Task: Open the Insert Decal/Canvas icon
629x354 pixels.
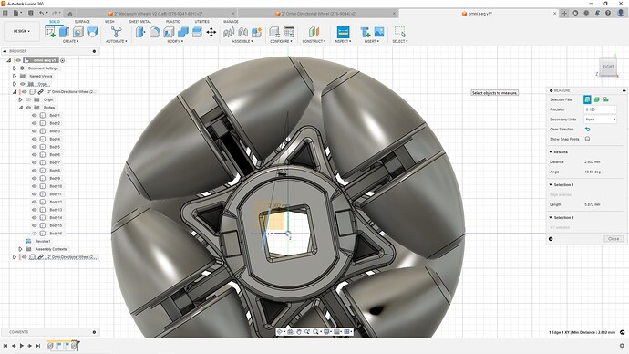Action: click(379, 32)
